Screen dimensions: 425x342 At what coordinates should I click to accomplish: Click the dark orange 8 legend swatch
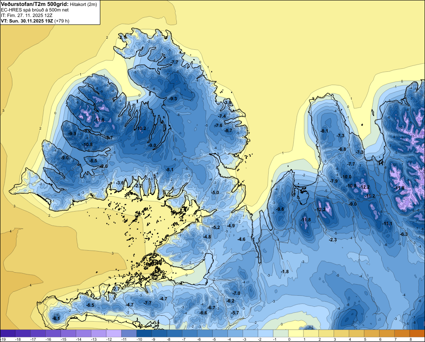417,334
